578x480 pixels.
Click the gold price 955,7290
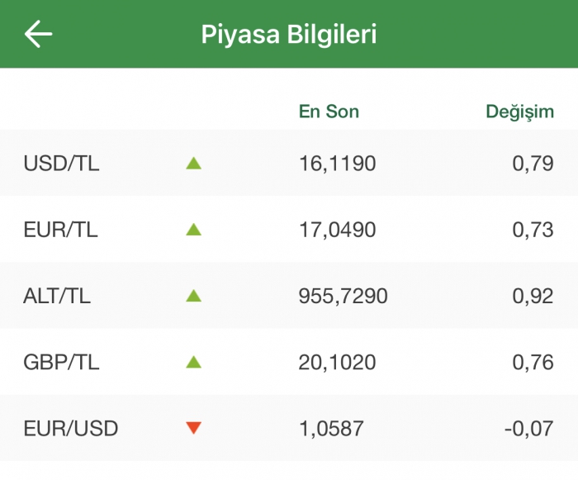(342, 296)
